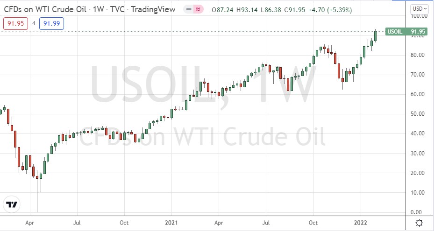Click the first Apr label on time axis
Image resolution: width=434 pixels, height=231 pixels.
point(29,223)
